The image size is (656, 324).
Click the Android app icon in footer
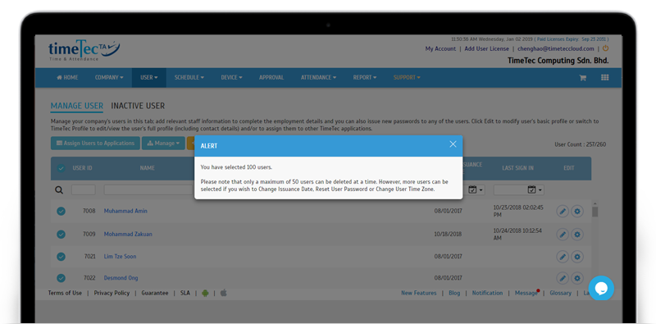coord(205,293)
